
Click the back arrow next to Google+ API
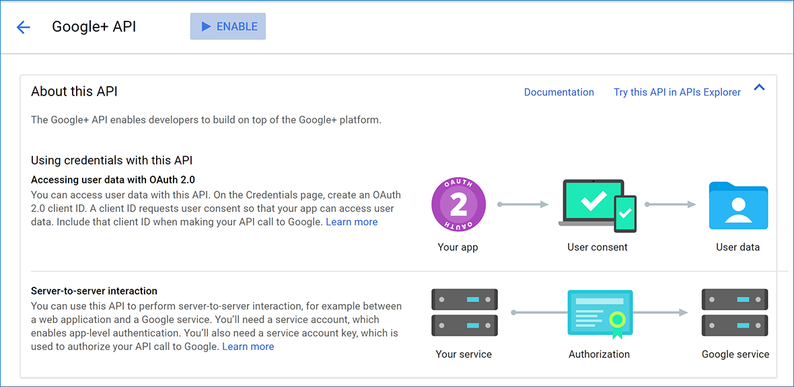[x=24, y=27]
